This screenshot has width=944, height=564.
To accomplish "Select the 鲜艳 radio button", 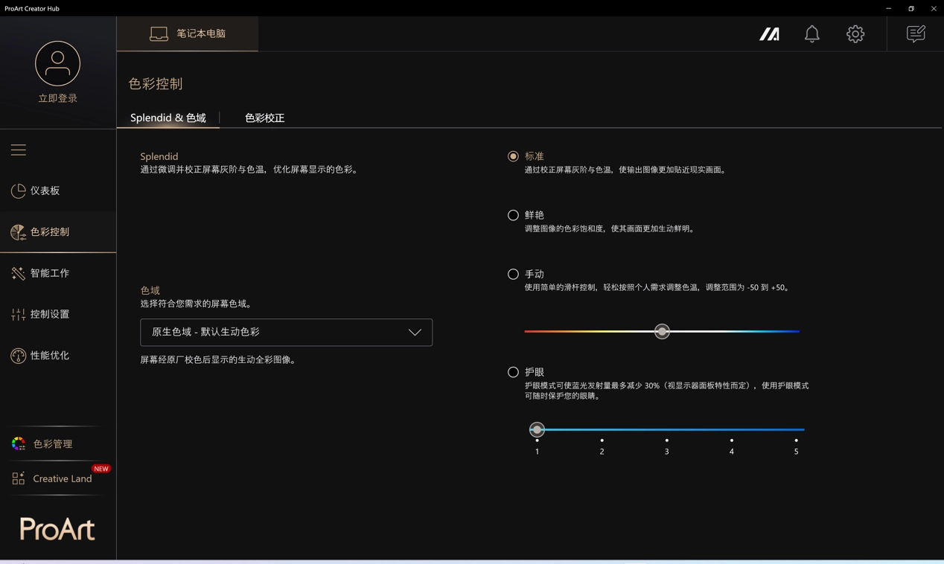I will coord(513,215).
